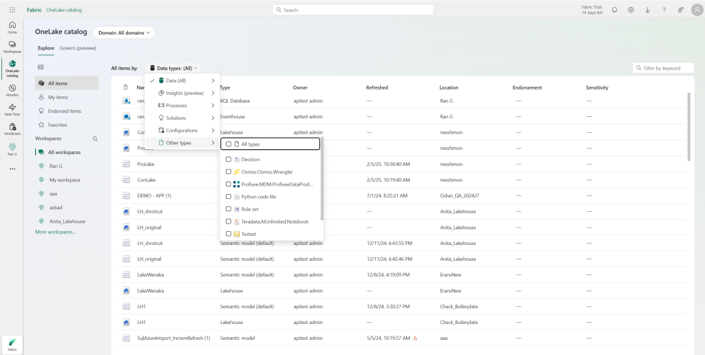Open help question mark icon
Viewport: 705px width, 355px height.
click(x=664, y=10)
